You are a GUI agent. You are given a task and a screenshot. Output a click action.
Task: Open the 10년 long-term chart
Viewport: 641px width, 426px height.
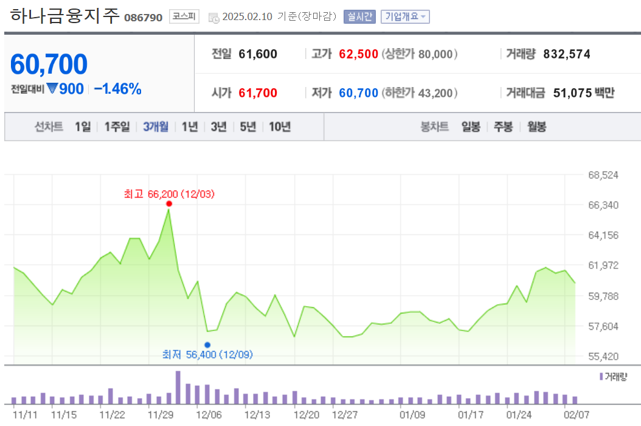(x=279, y=128)
